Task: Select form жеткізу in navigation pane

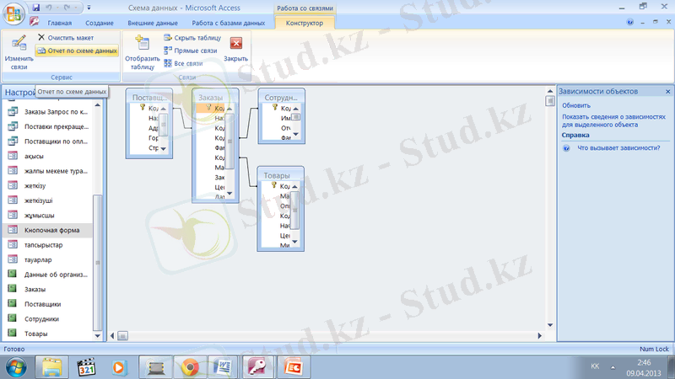Action: coord(48,186)
